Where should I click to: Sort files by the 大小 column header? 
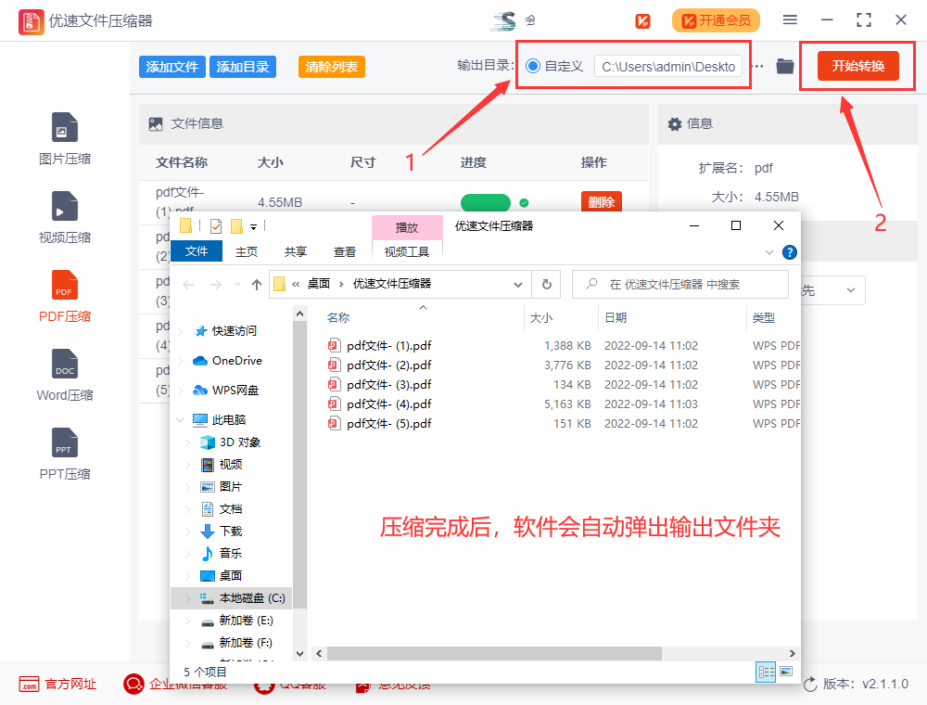(x=541, y=317)
